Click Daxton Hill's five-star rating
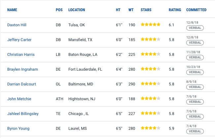This screenshot has width=215, height=138. 151,25
